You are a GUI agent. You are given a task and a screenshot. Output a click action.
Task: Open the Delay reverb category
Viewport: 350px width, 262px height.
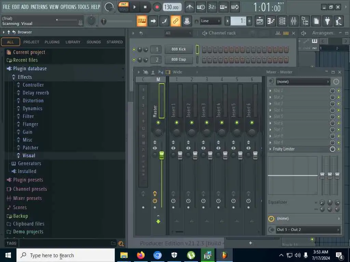click(36, 93)
